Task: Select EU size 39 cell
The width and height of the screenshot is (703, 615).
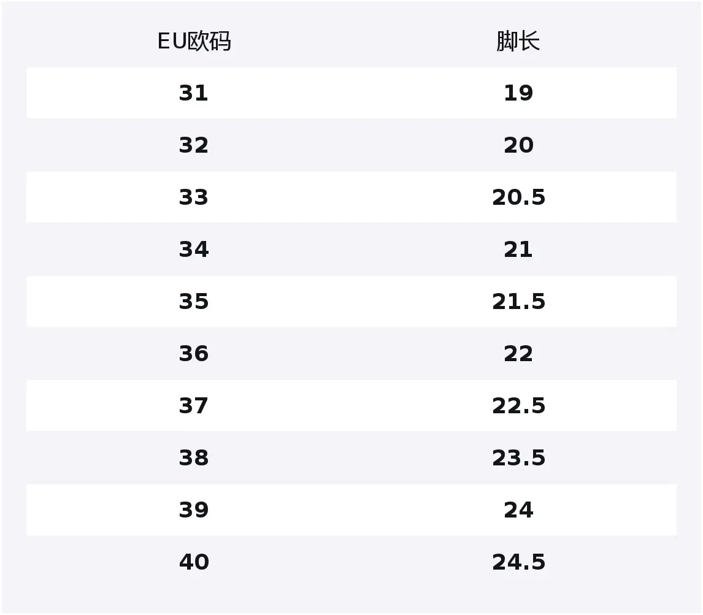Action: coord(194,510)
